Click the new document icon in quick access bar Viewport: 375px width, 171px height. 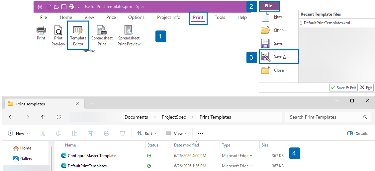click(49, 7)
